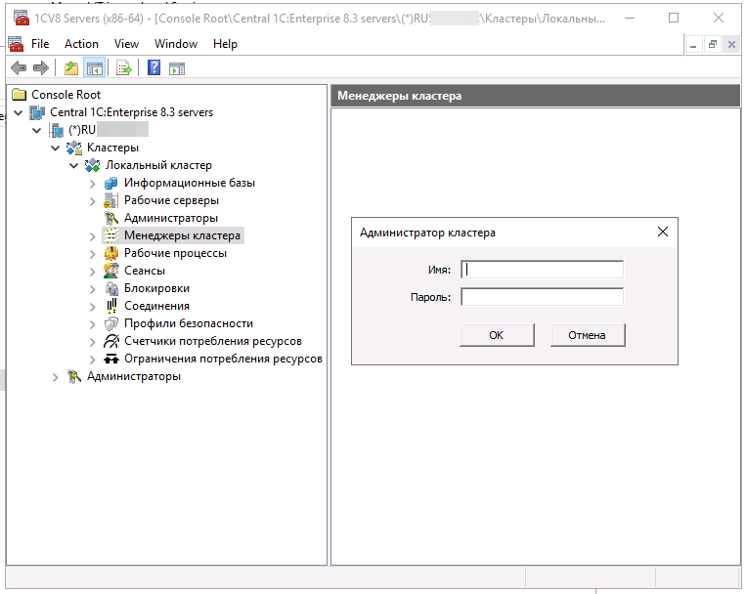Click the Кластеры node icon

pyautogui.click(x=73, y=148)
